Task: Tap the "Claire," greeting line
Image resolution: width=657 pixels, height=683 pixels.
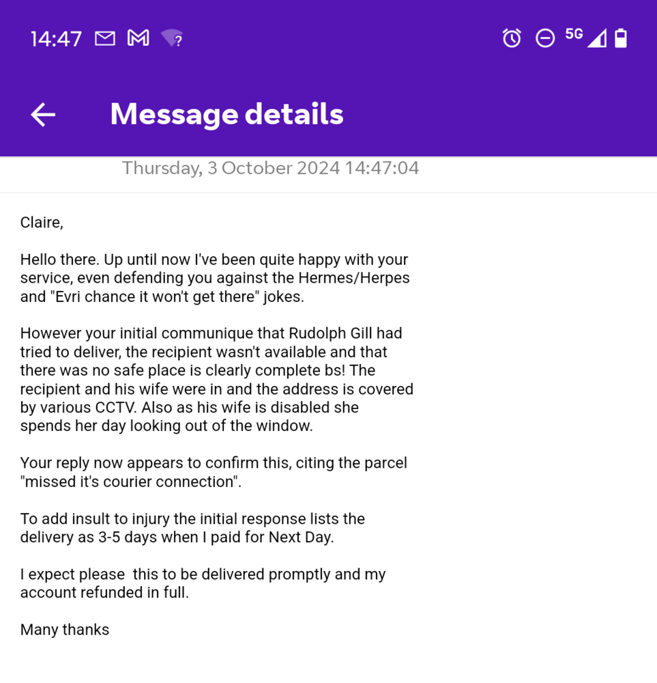Action: [42, 222]
